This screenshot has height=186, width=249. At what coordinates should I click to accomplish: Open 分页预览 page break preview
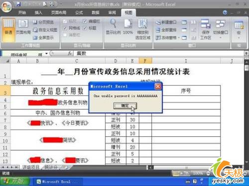43,22
